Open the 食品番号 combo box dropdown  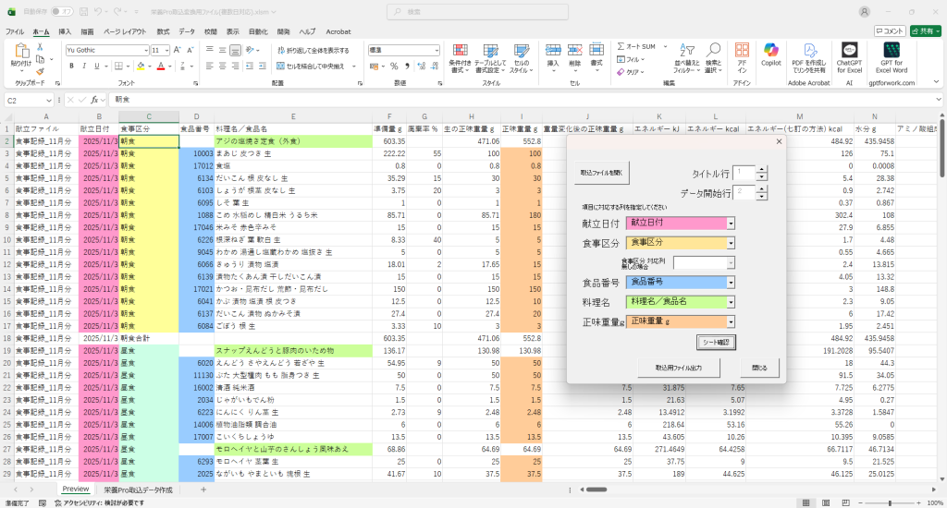730,282
